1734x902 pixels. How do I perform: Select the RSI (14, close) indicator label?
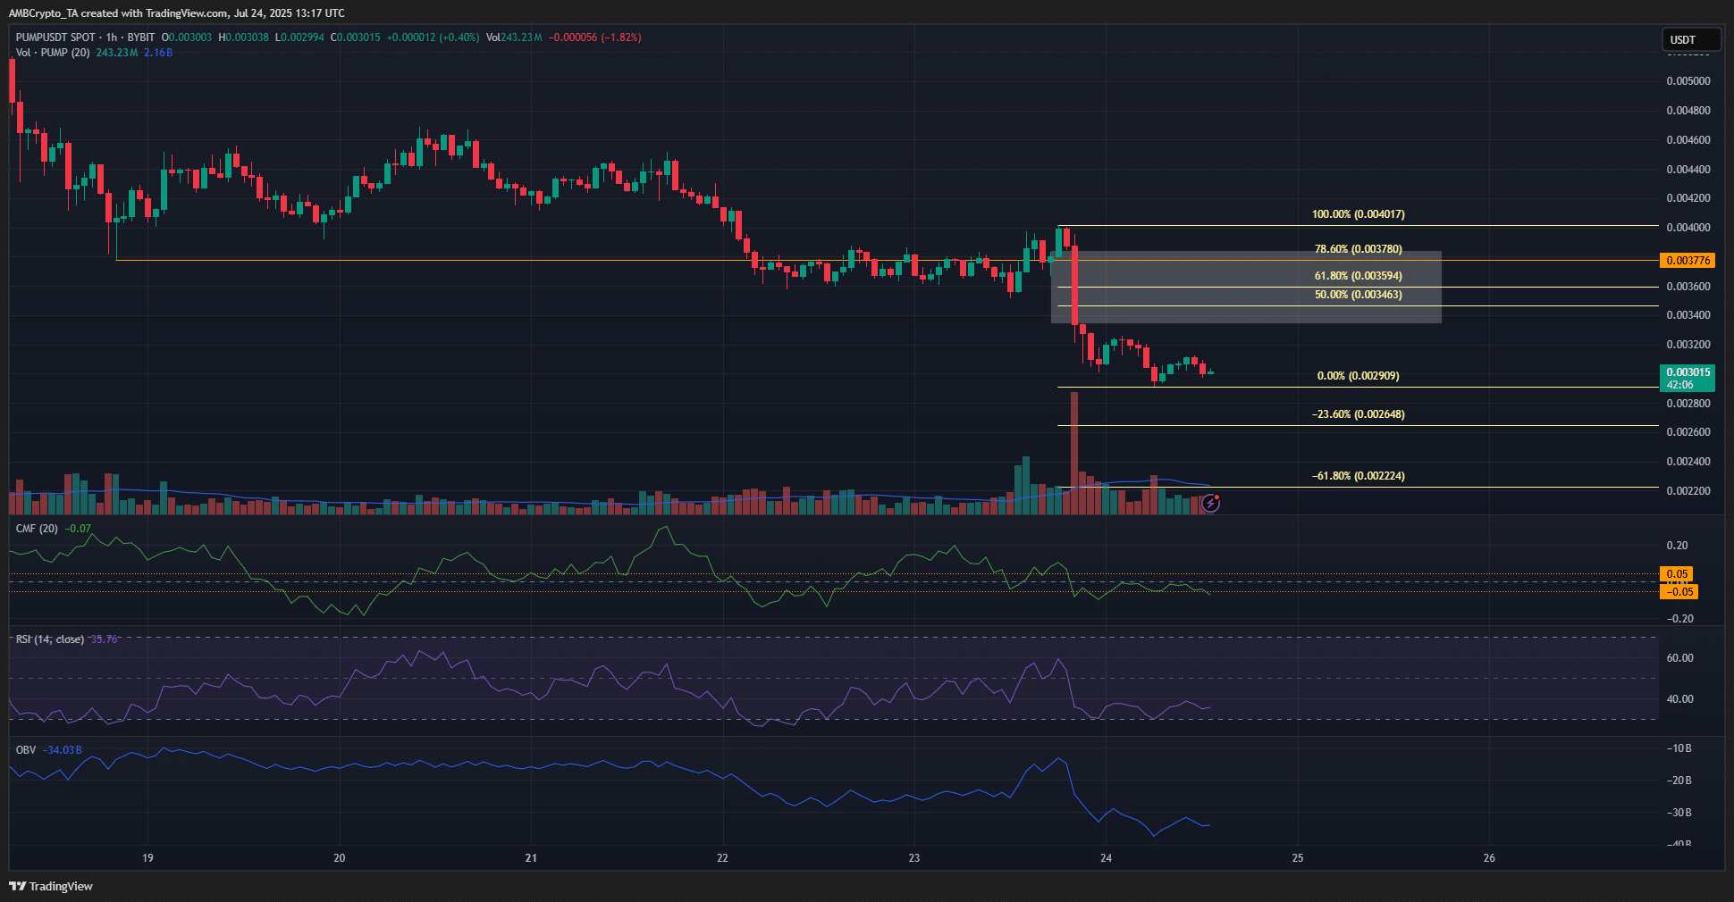click(50, 639)
